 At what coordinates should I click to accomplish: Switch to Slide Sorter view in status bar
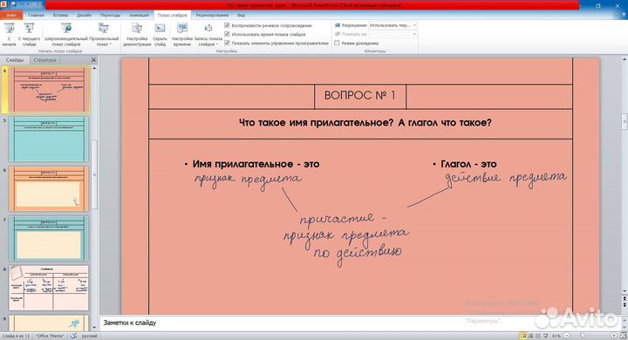[x=531, y=336]
